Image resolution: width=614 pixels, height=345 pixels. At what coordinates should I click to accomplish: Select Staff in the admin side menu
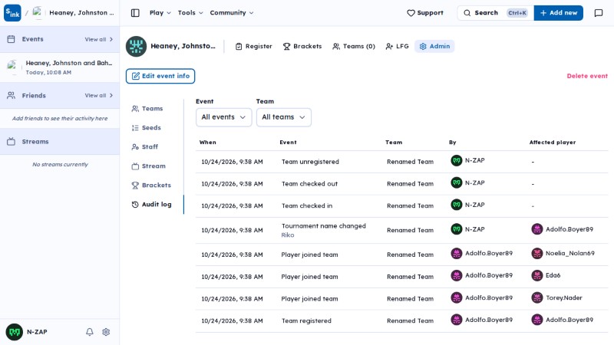point(145,147)
